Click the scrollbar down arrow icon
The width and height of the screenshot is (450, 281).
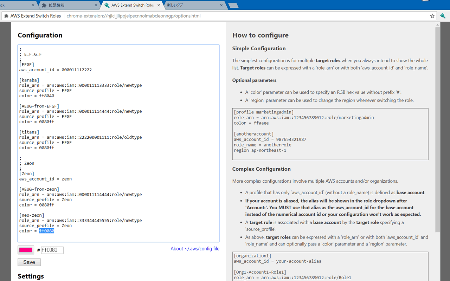click(x=437, y=279)
